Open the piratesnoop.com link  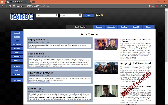tap(39, 82)
